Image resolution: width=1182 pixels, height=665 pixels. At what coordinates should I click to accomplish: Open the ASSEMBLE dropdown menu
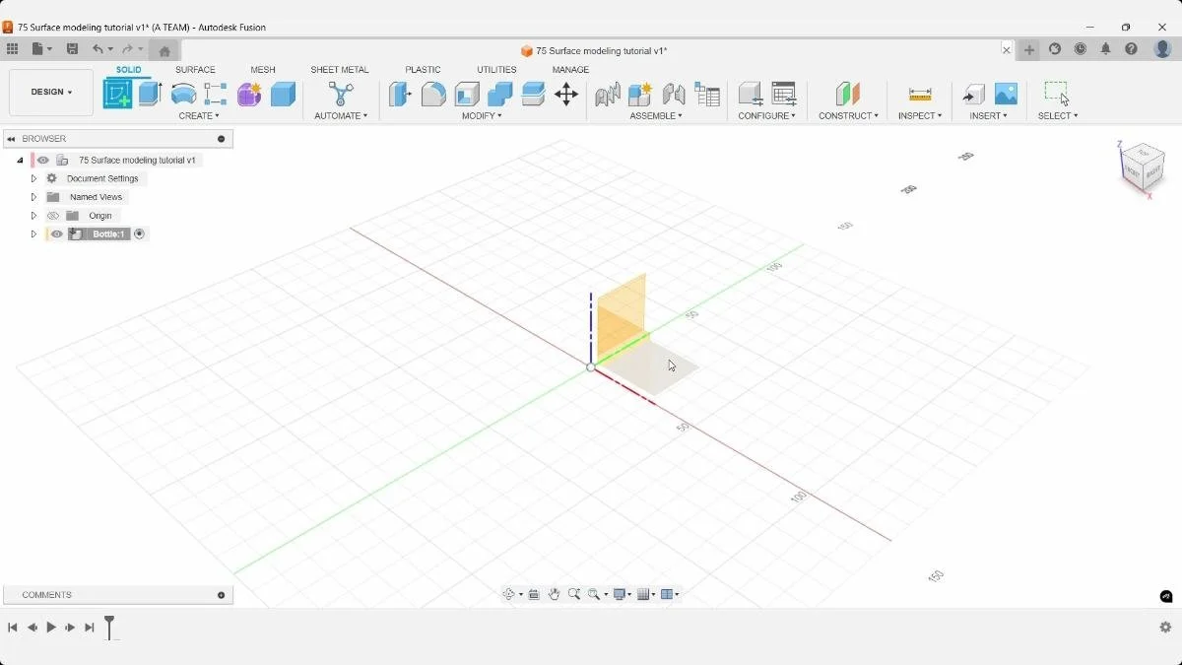(656, 116)
